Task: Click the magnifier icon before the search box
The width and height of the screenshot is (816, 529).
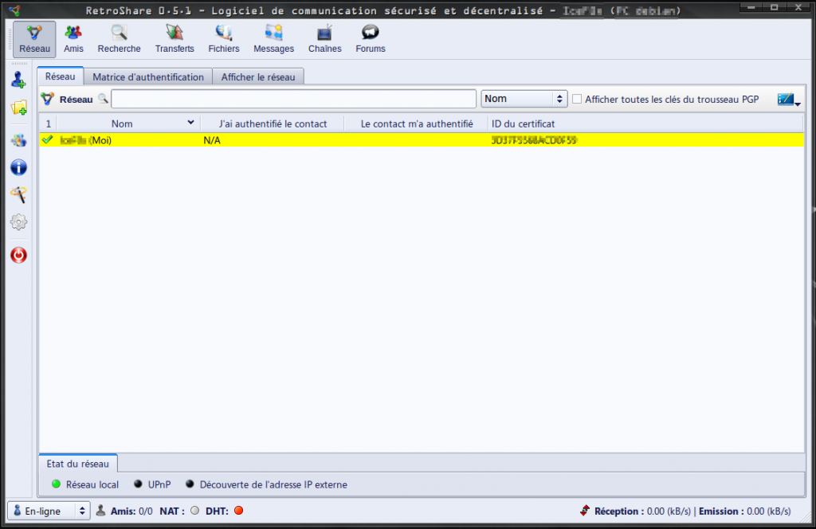Action: pos(103,98)
